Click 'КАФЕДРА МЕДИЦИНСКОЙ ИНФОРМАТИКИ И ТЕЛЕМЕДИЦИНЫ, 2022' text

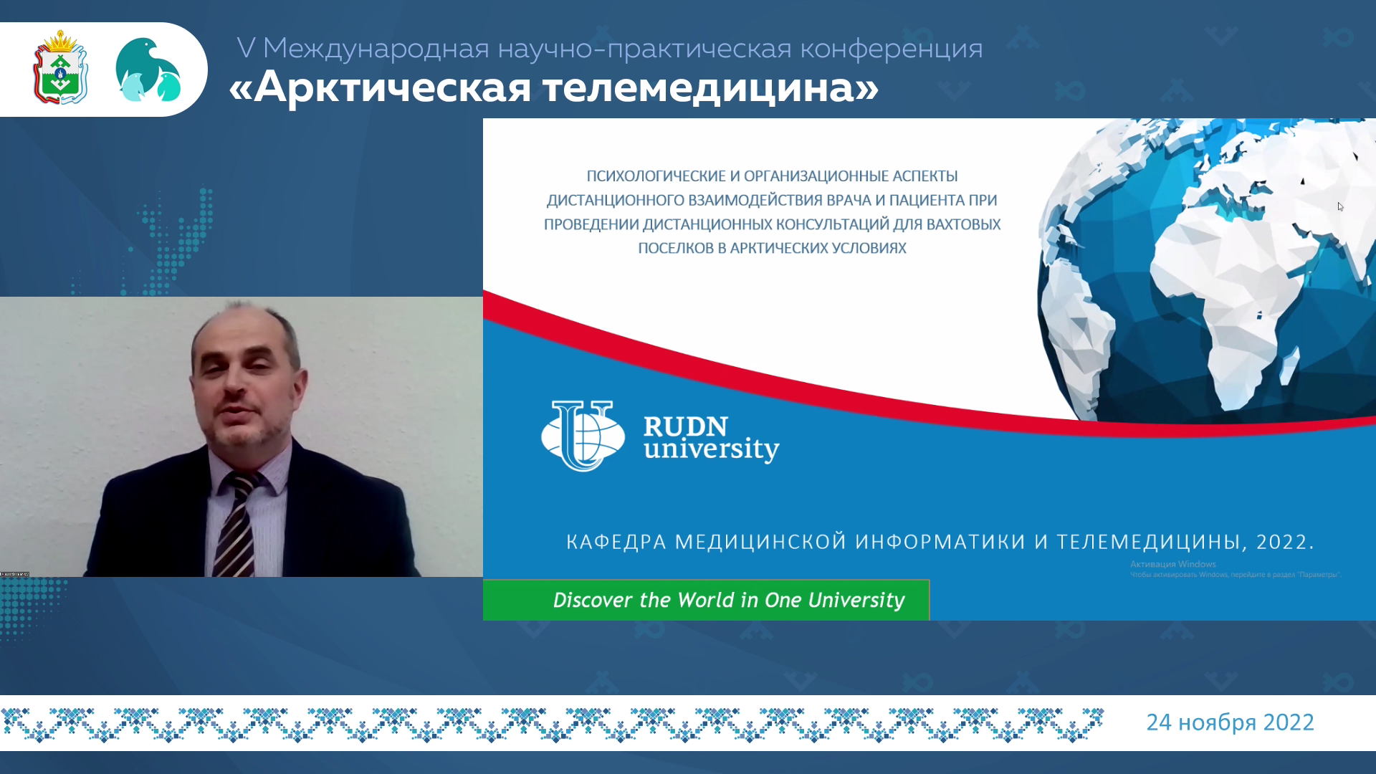940,542
